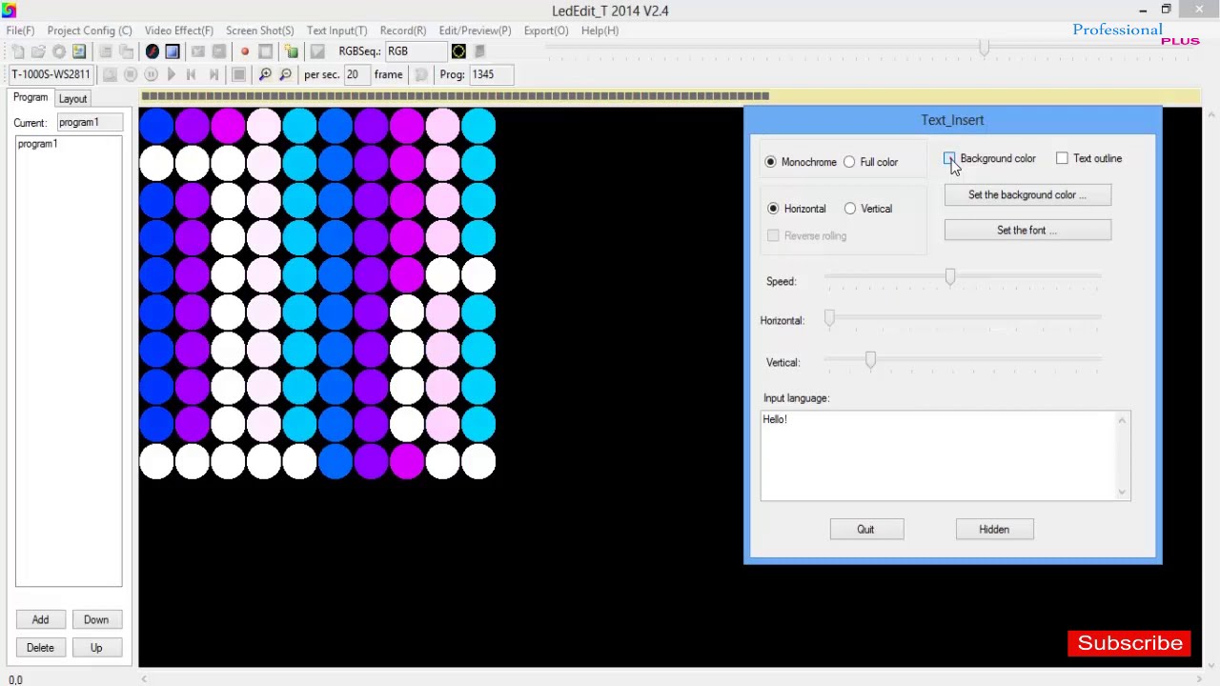Click Set the font button

point(1027,230)
